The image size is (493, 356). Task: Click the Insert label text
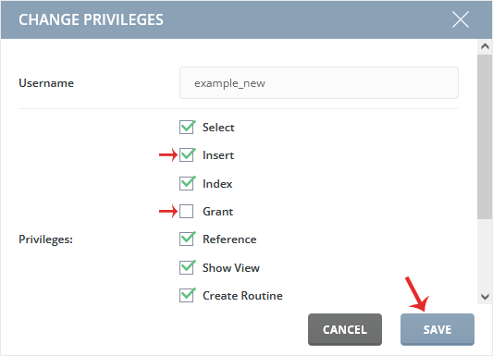218,155
